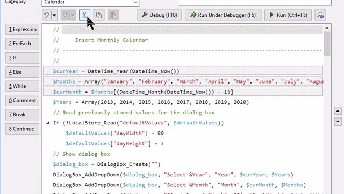Click the code editor vertical scrollbar thumb
This screenshot has height=194, width=344.
tap(327, 44)
